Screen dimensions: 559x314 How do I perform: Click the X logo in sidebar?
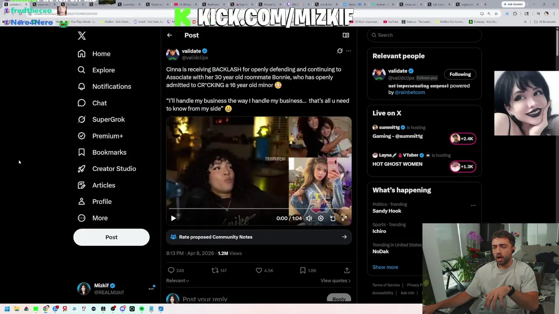click(82, 36)
